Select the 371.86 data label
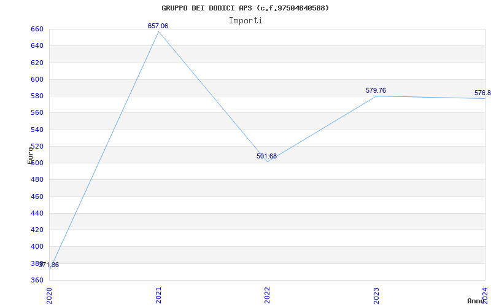This screenshot has height=307, width=491. point(49,265)
